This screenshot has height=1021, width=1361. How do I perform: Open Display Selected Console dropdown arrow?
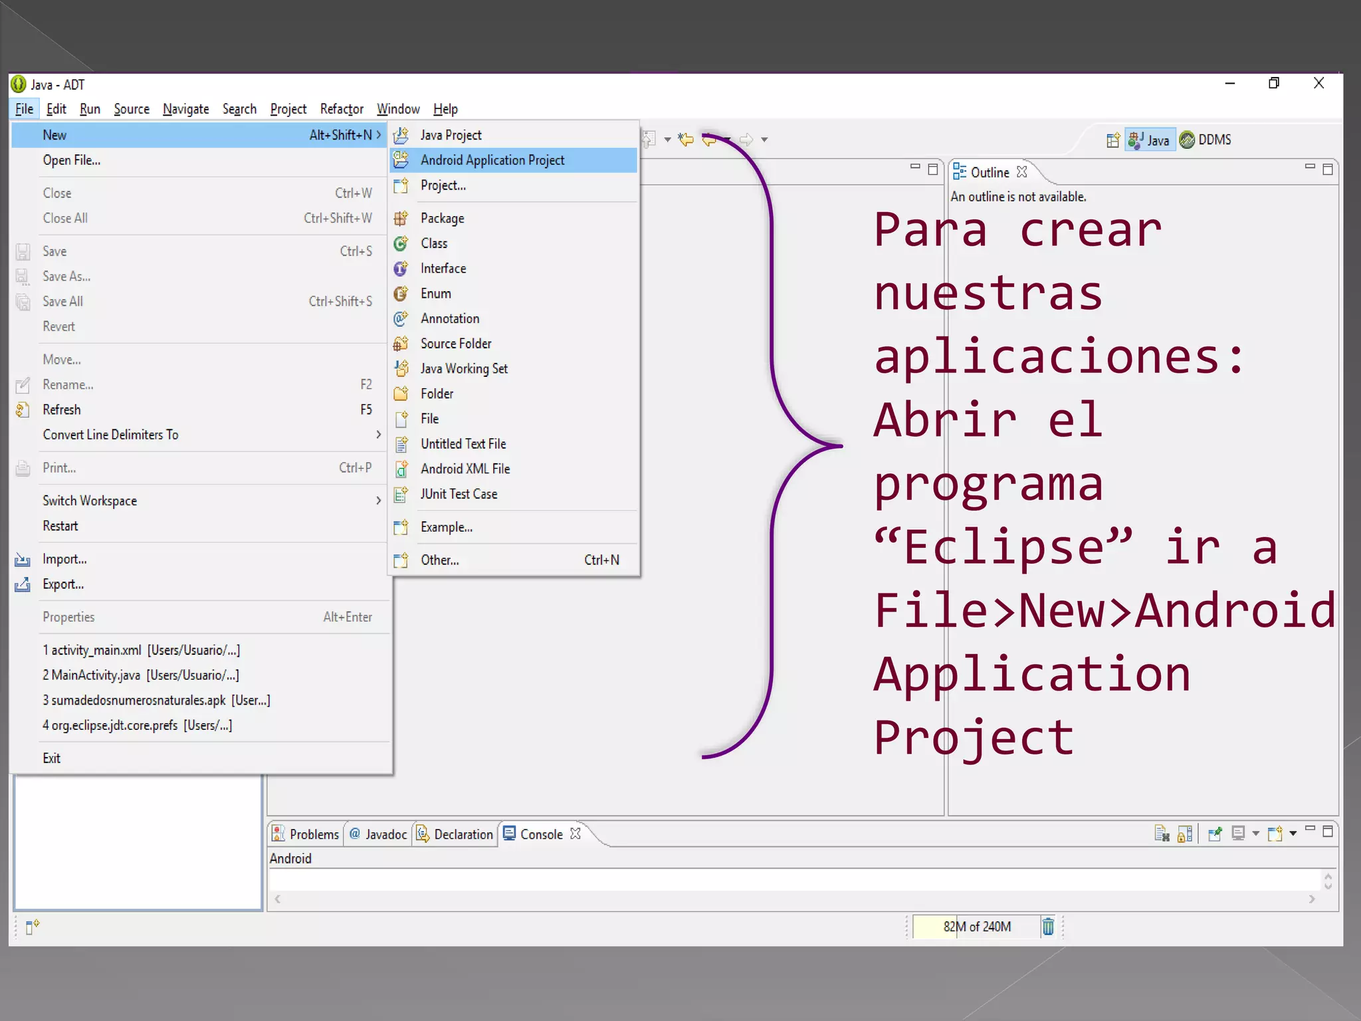1255,834
